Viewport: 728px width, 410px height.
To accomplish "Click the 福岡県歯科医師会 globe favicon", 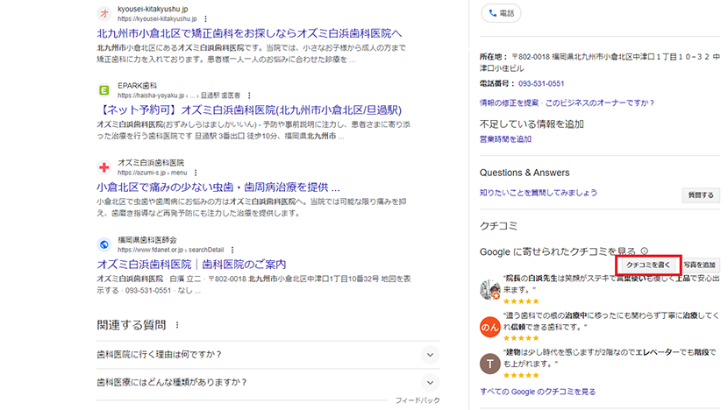I will coord(103,244).
